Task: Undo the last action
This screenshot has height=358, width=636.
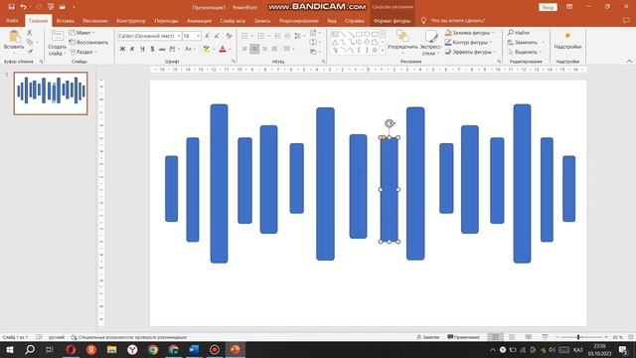Action: [23, 7]
